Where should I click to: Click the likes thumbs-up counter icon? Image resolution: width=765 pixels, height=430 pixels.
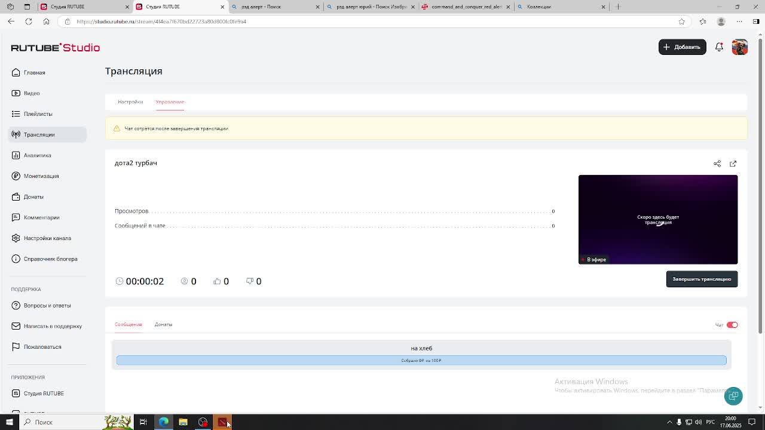[217, 281]
